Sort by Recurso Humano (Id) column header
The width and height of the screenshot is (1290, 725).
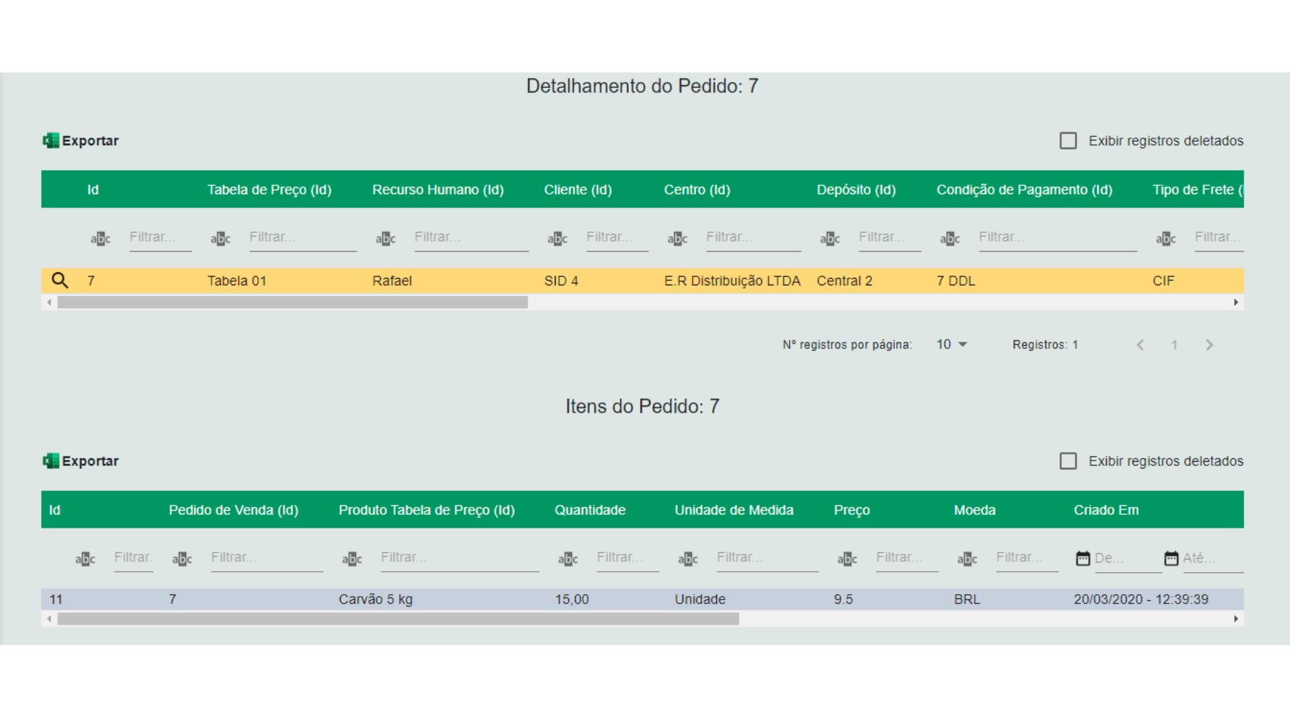[x=437, y=190]
